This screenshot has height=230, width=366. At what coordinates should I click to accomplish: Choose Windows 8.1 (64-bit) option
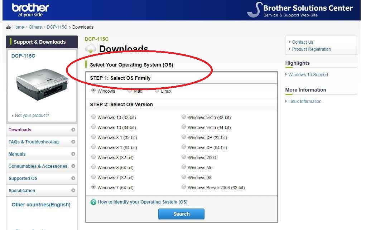coord(93,147)
